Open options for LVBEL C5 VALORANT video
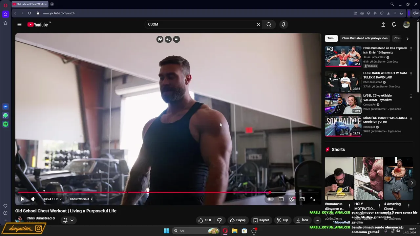This screenshot has height=236, width=420. (x=411, y=96)
